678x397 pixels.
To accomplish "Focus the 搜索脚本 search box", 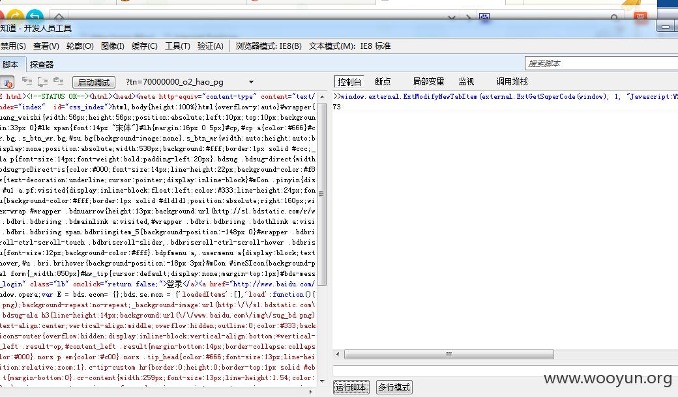I will pos(601,63).
